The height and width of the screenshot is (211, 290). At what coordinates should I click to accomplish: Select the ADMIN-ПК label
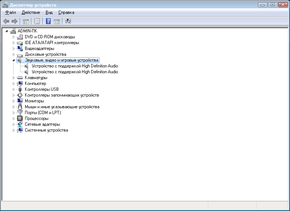27,31
